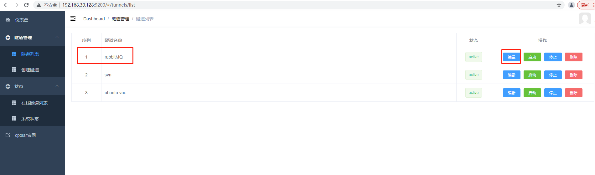Open 在线隧道列表 in the sidebar
This screenshot has width=595, height=175.
point(34,103)
